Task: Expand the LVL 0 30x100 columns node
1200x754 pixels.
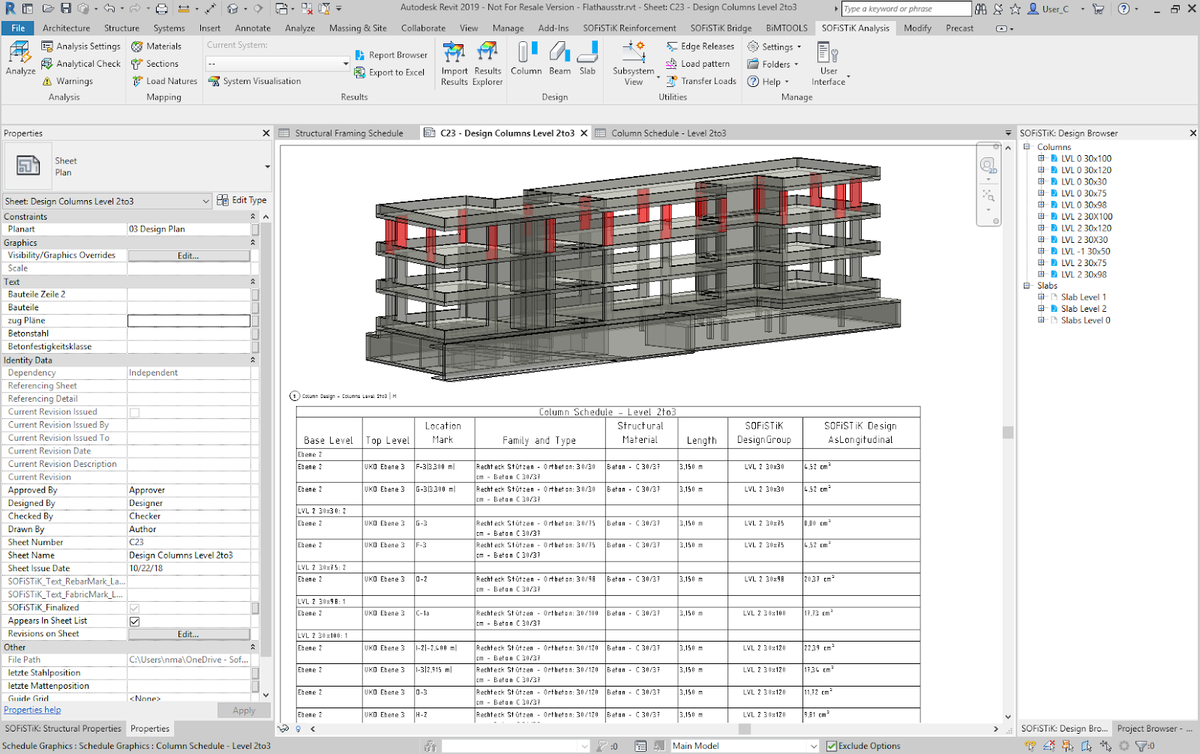Action: coord(1042,158)
